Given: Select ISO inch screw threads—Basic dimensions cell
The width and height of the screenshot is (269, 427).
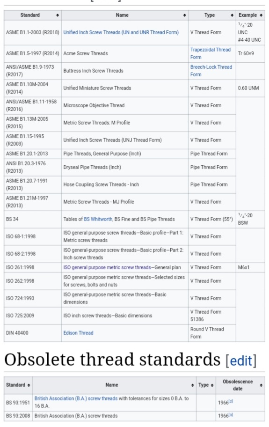Looking at the screenshot, I should point(125,316).
